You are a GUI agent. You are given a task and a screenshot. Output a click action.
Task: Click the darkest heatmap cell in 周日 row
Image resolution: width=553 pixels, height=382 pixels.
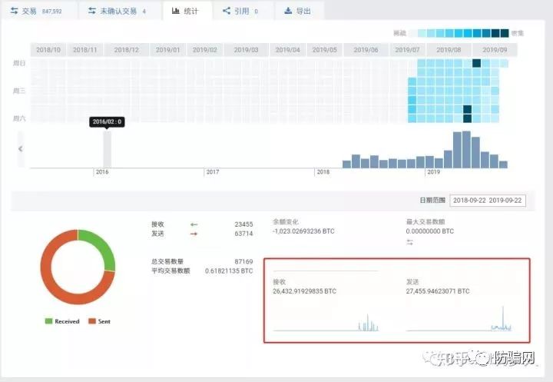coord(476,63)
